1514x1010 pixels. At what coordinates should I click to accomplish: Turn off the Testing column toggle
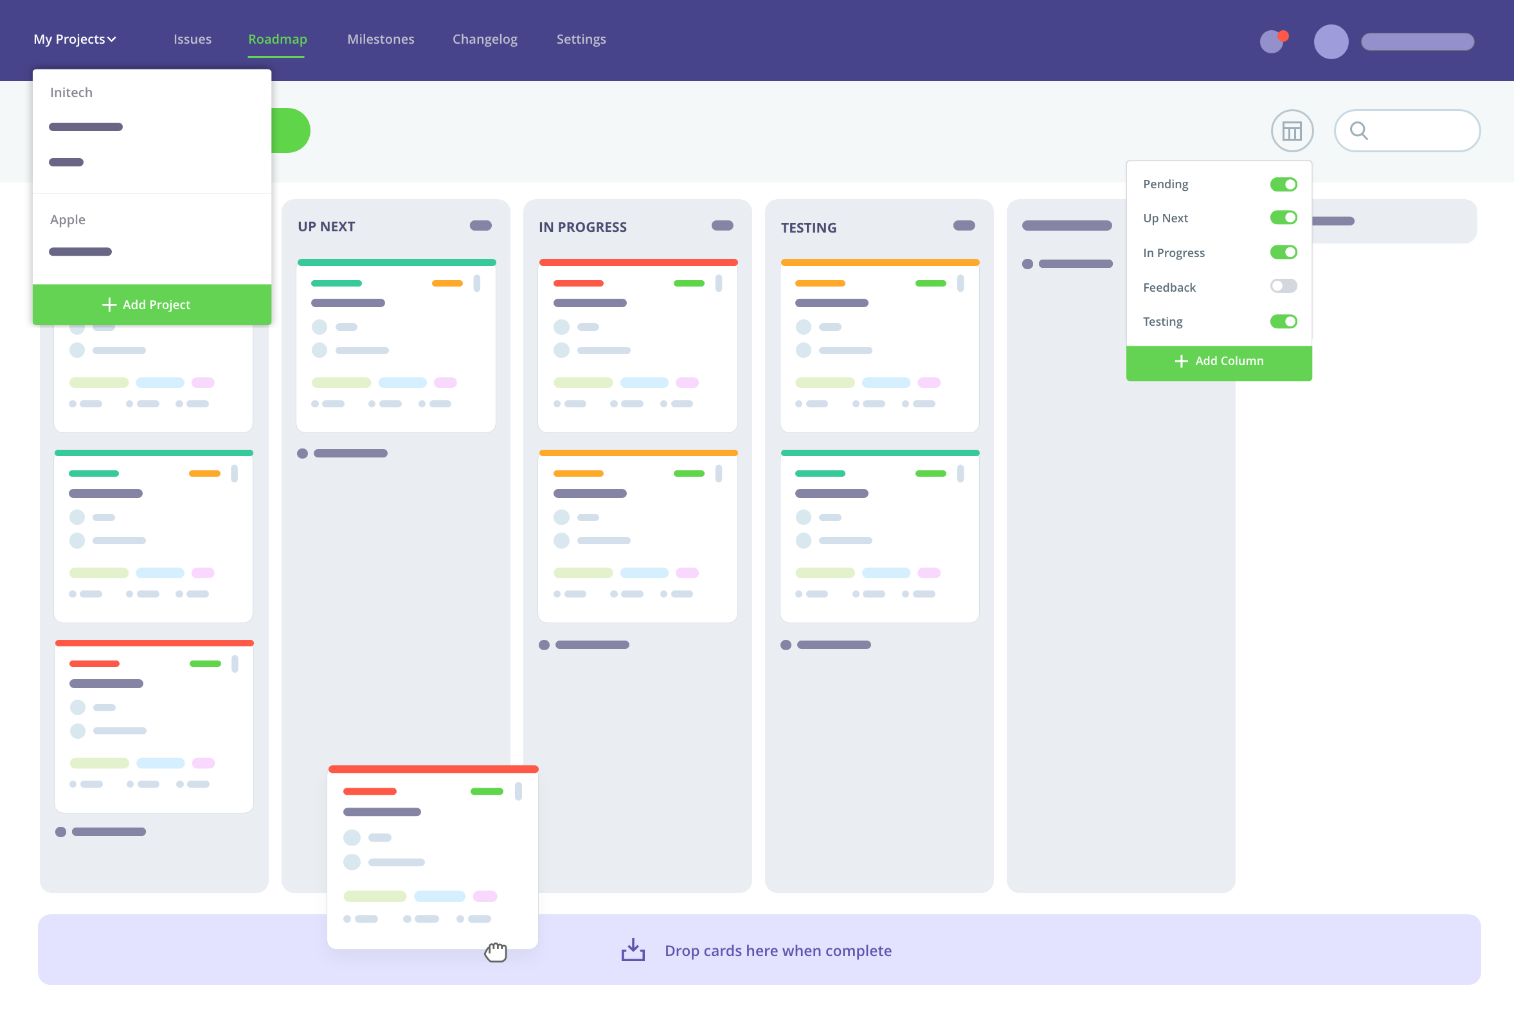1283,321
